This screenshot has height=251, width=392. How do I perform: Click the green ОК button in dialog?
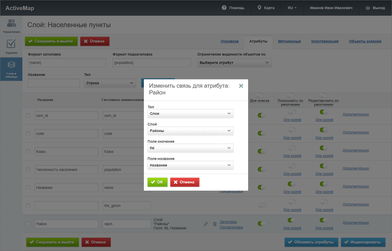[x=157, y=182]
